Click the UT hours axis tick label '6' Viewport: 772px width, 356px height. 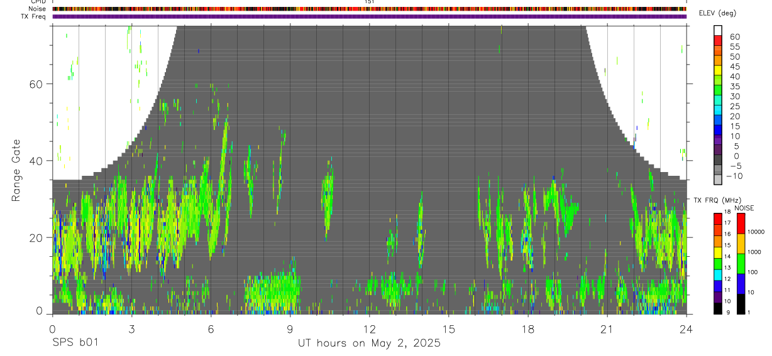pyautogui.click(x=211, y=328)
